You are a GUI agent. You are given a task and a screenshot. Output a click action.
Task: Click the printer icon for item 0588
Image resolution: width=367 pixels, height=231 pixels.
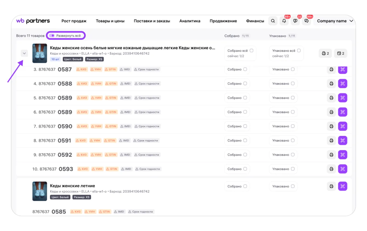click(331, 84)
